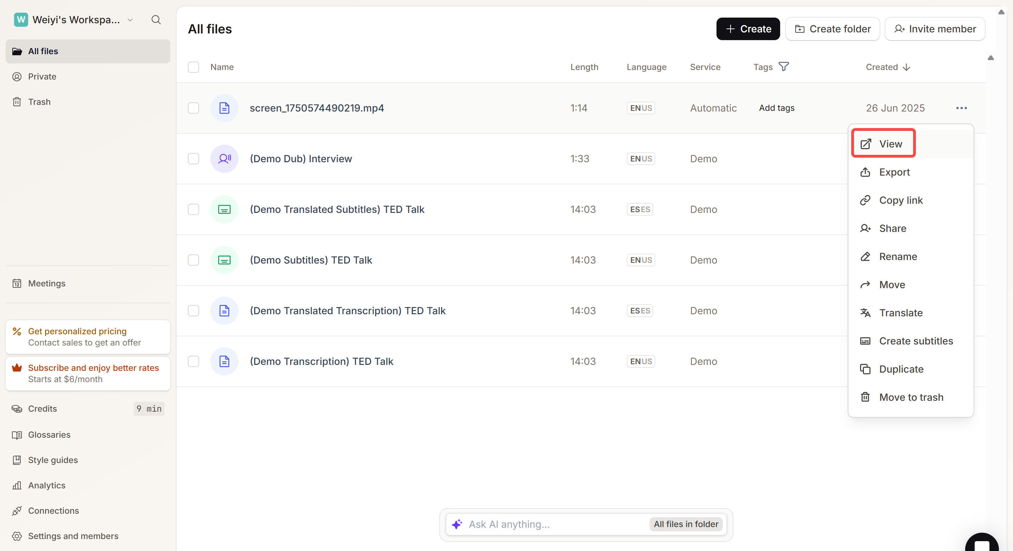This screenshot has width=1013, height=551.
Task: Select Move to trash in context menu
Action: click(911, 397)
